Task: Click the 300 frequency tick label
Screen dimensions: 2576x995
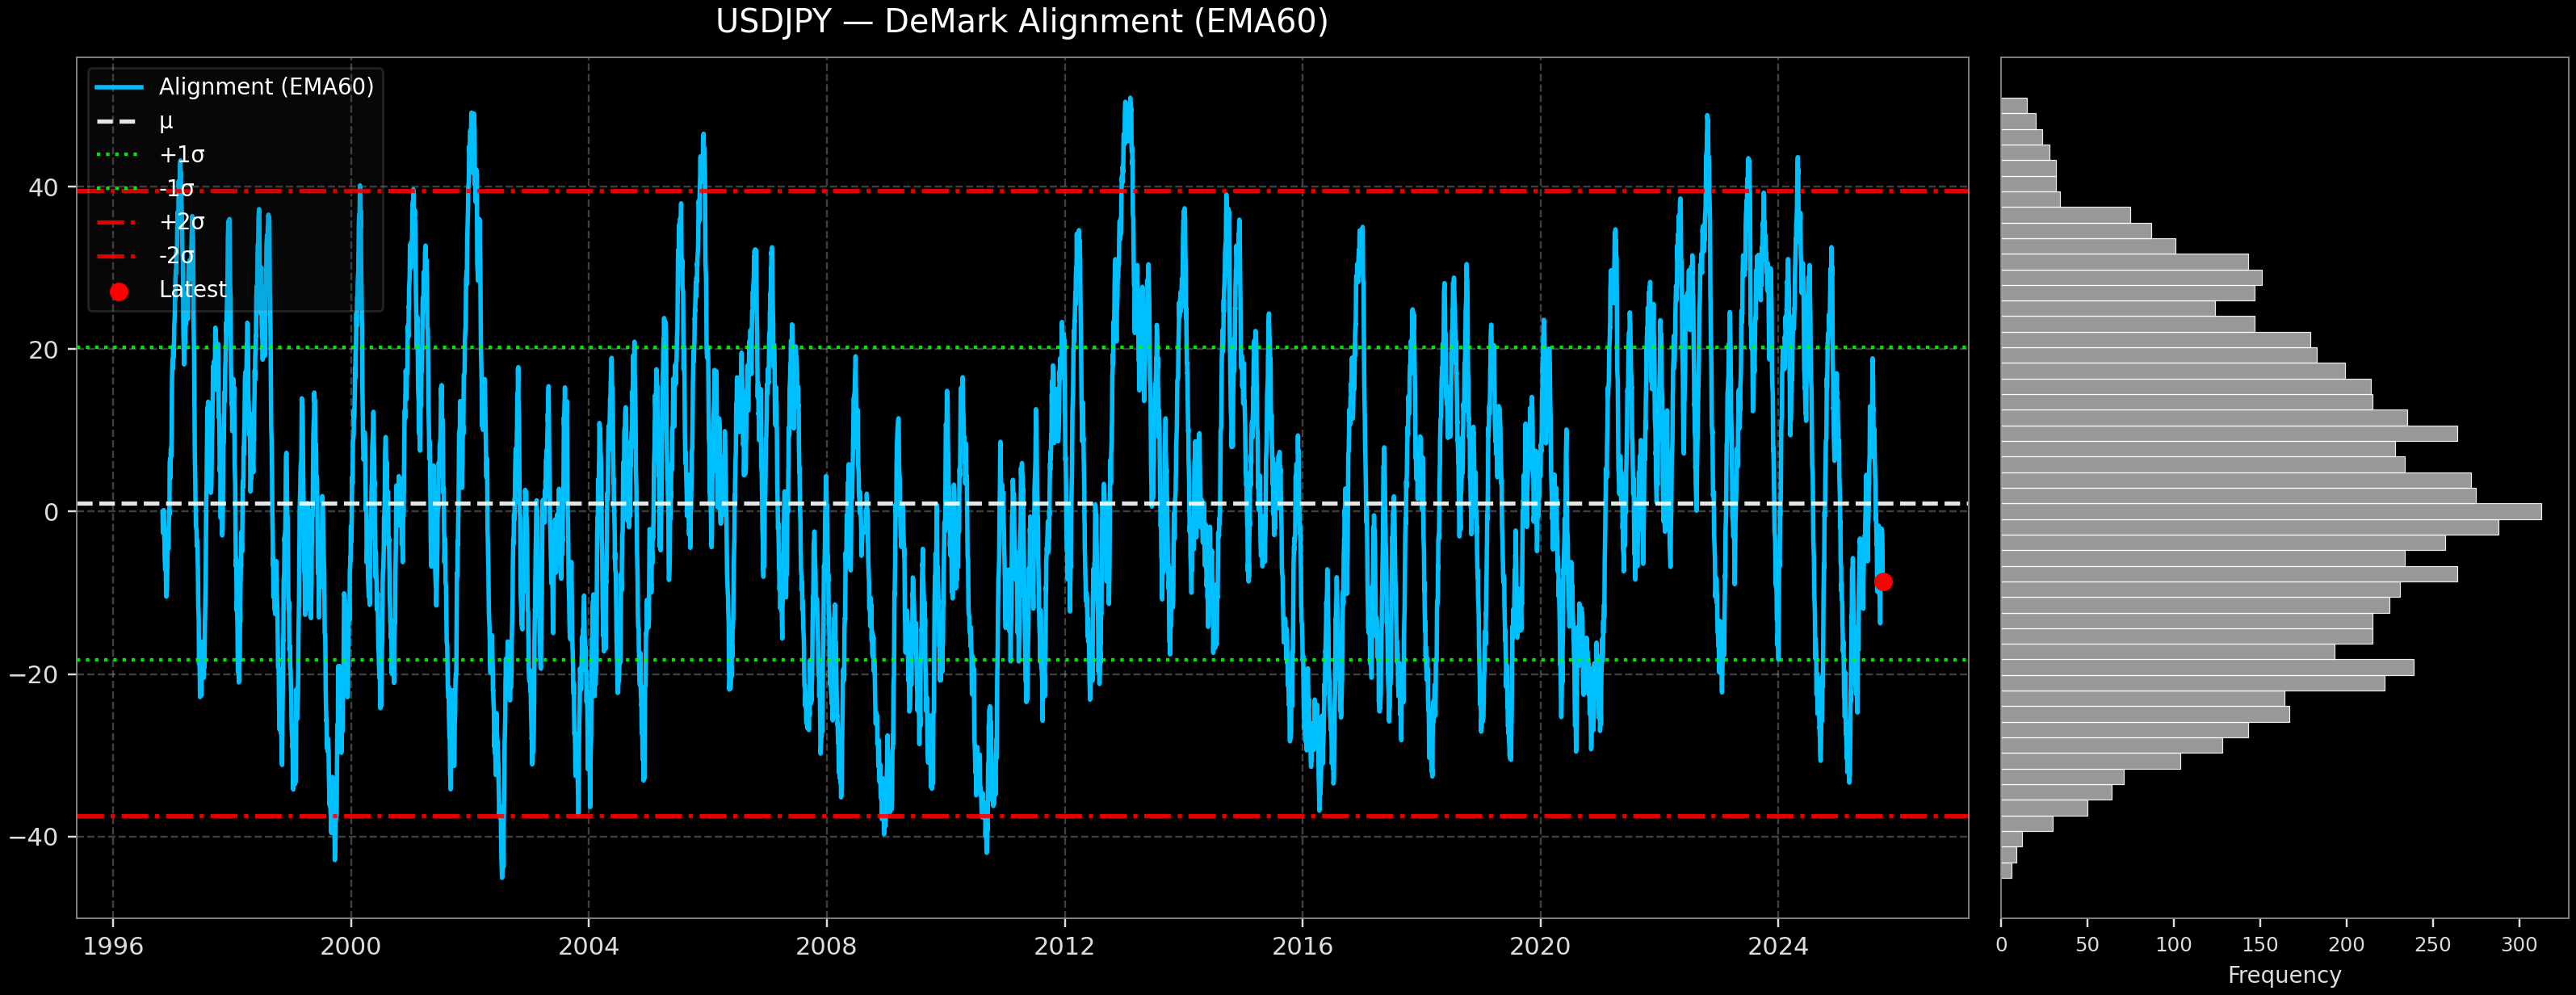Action: [x=2518, y=945]
